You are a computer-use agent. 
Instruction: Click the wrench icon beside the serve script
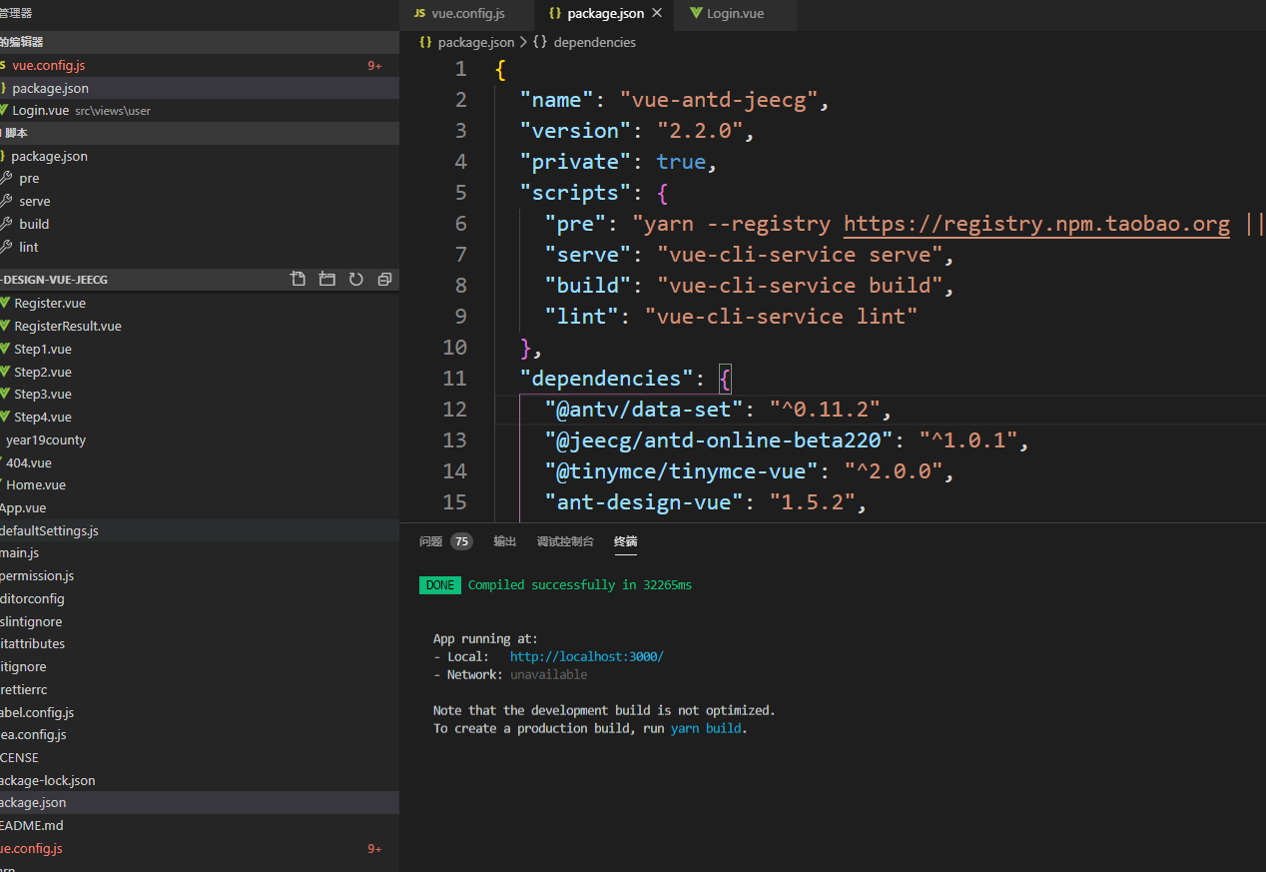6,201
